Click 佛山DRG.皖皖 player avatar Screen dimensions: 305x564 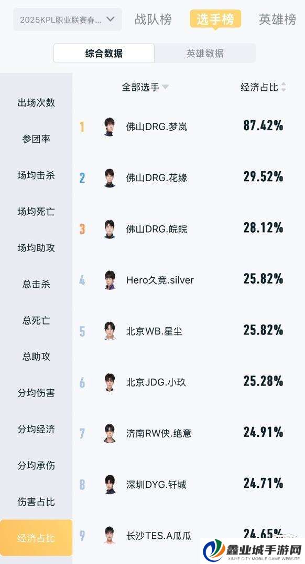pyautogui.click(x=110, y=229)
